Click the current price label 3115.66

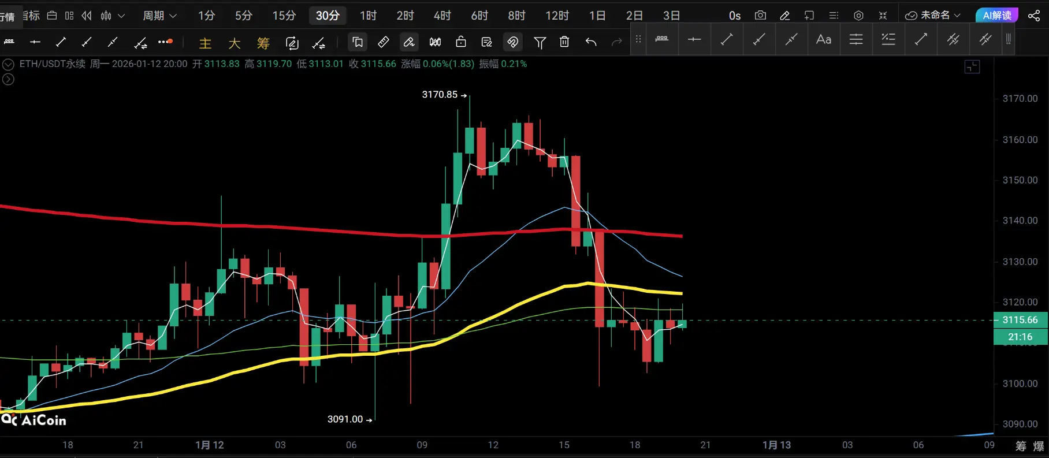pyautogui.click(x=1020, y=320)
